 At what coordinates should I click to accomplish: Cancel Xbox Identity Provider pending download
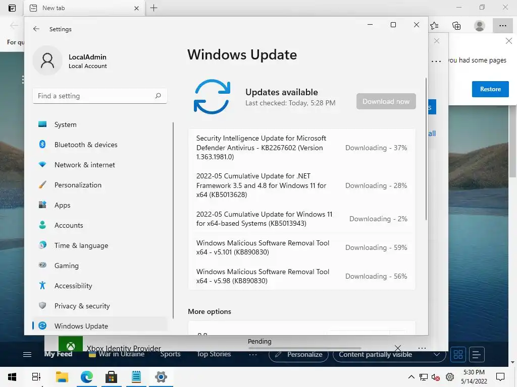coord(398,348)
